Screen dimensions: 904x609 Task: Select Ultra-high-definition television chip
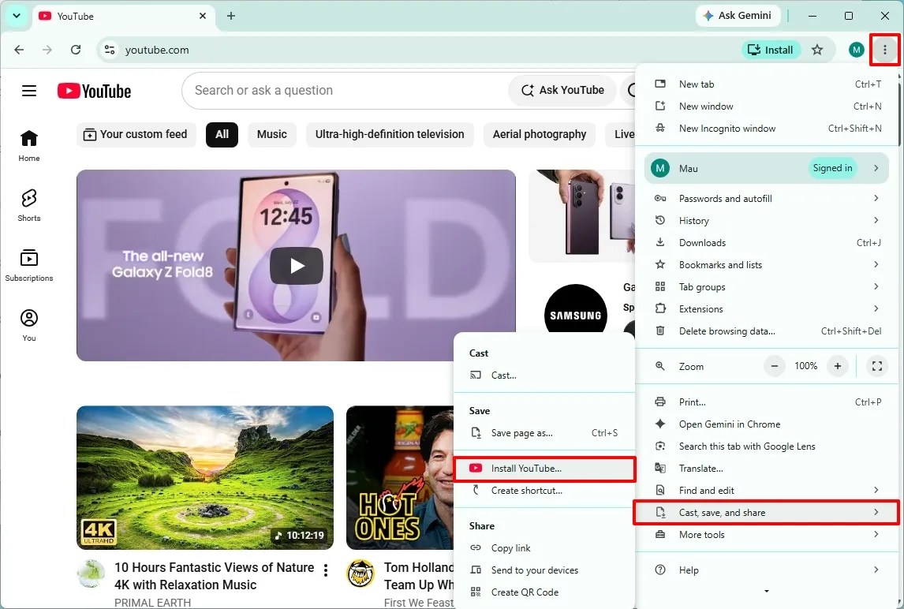[x=390, y=134]
